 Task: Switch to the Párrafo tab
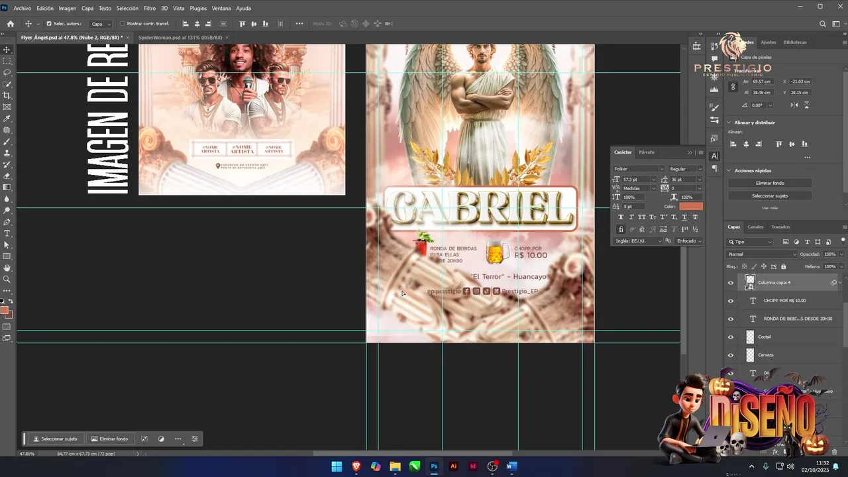pyautogui.click(x=646, y=152)
